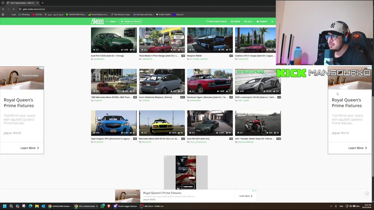Switch to OBS 32.0.4 in taskbar
Image resolution: width=374 pixels, height=210 pixels.
(x=152, y=206)
